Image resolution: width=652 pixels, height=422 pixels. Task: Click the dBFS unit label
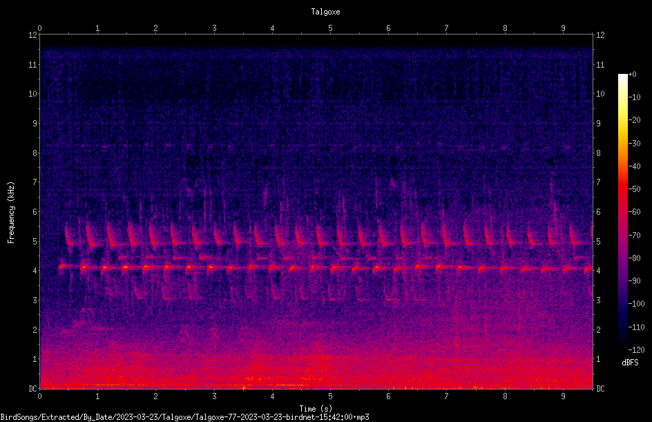[630, 363]
